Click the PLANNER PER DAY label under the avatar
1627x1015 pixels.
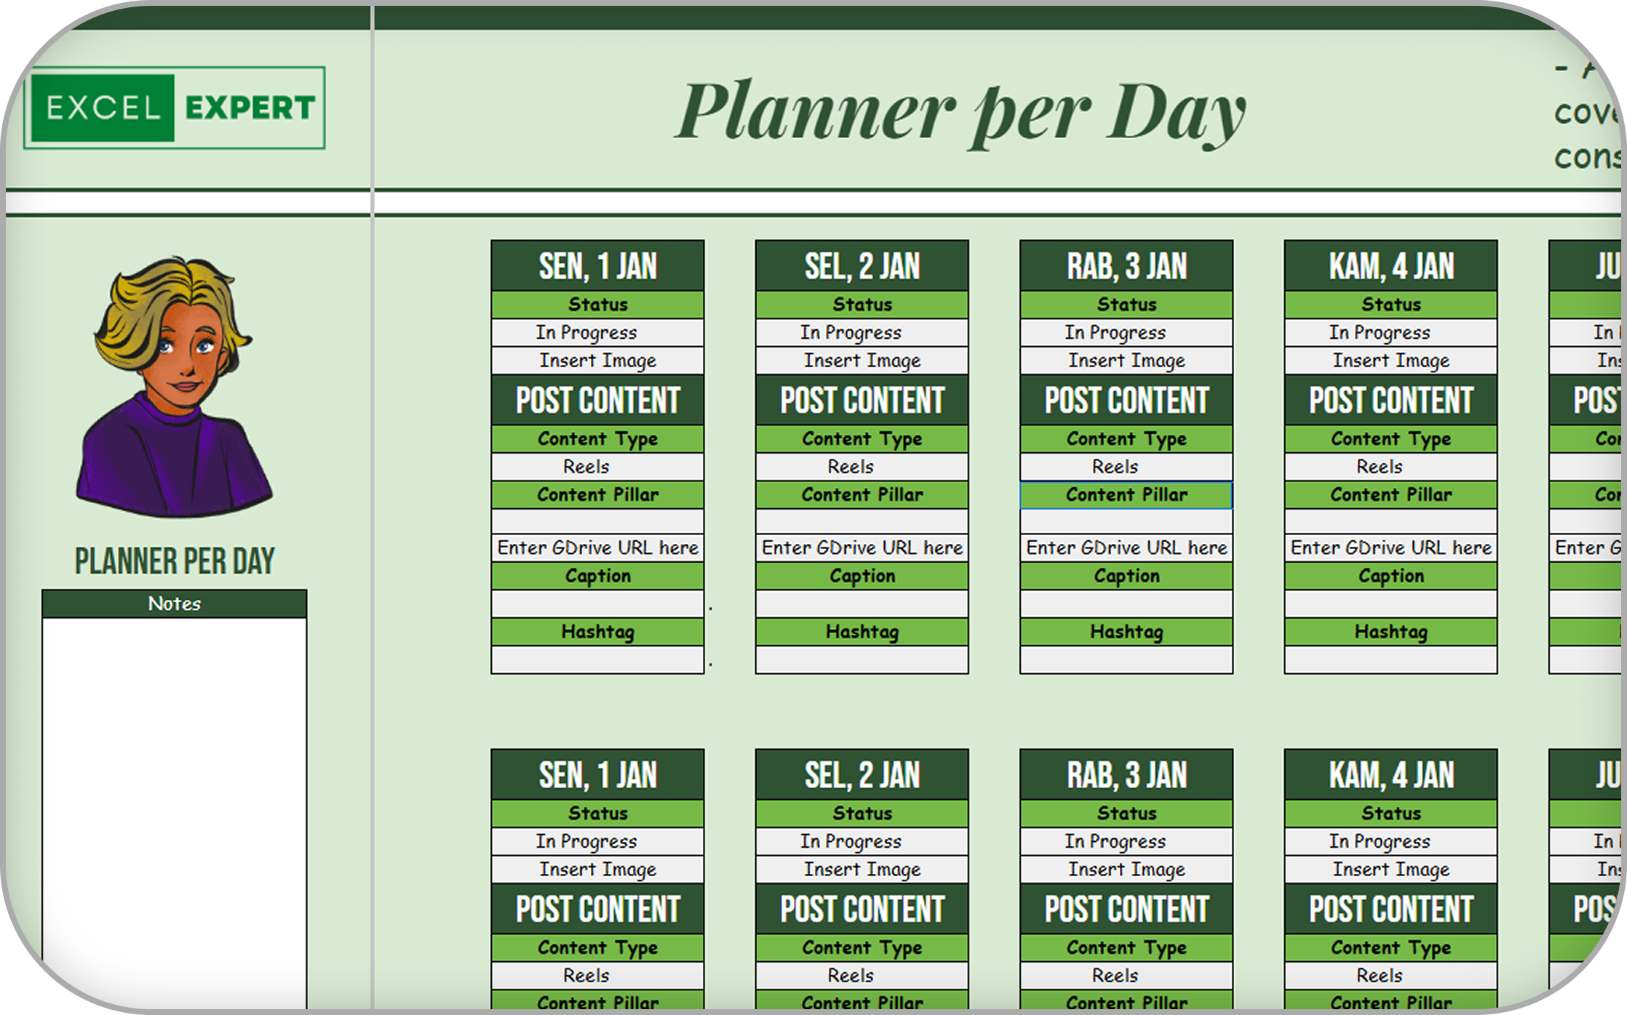coord(175,561)
